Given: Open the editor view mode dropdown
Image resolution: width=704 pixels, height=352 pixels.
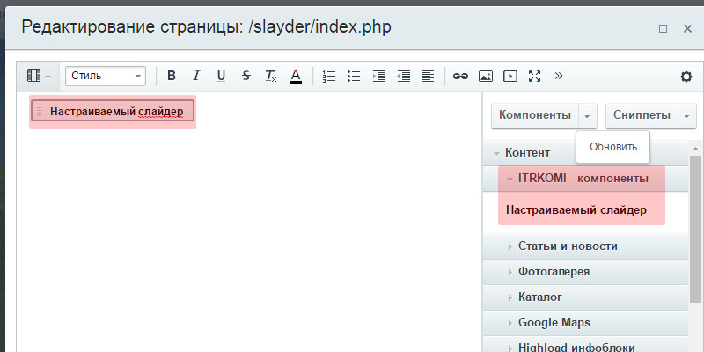Looking at the screenshot, I should [39, 76].
